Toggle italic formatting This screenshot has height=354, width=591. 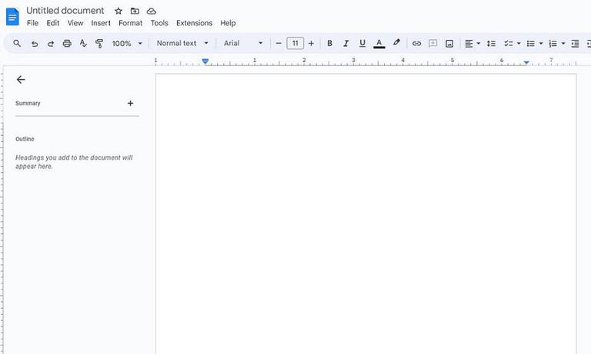(x=346, y=43)
